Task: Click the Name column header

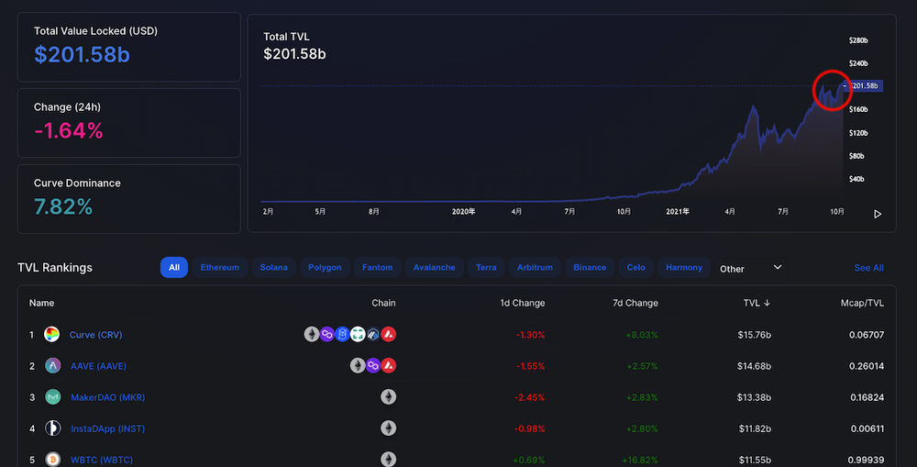Action: click(41, 303)
